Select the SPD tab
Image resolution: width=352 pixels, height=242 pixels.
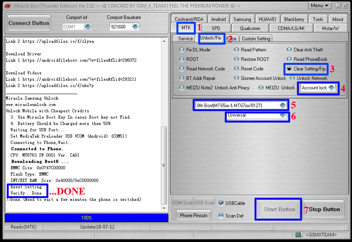click(x=216, y=28)
